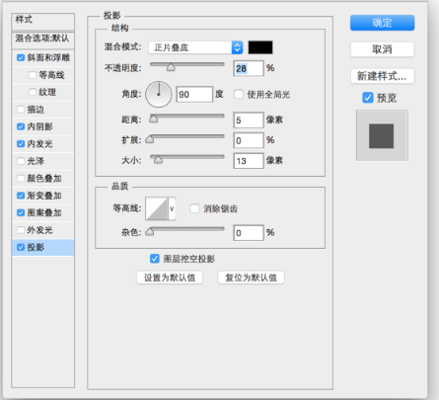Image resolution: width=439 pixels, height=400 pixels.
Task: Click the 确定 button
Action: 382,23
